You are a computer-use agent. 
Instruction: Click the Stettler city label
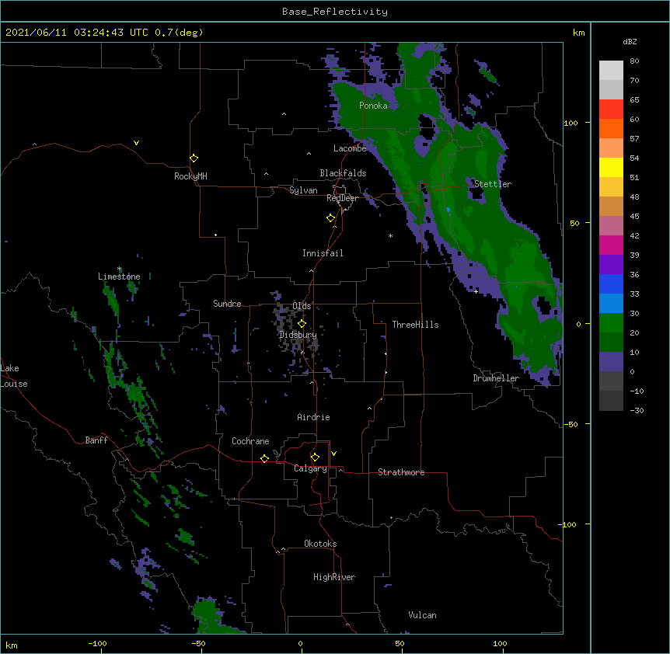tap(493, 184)
